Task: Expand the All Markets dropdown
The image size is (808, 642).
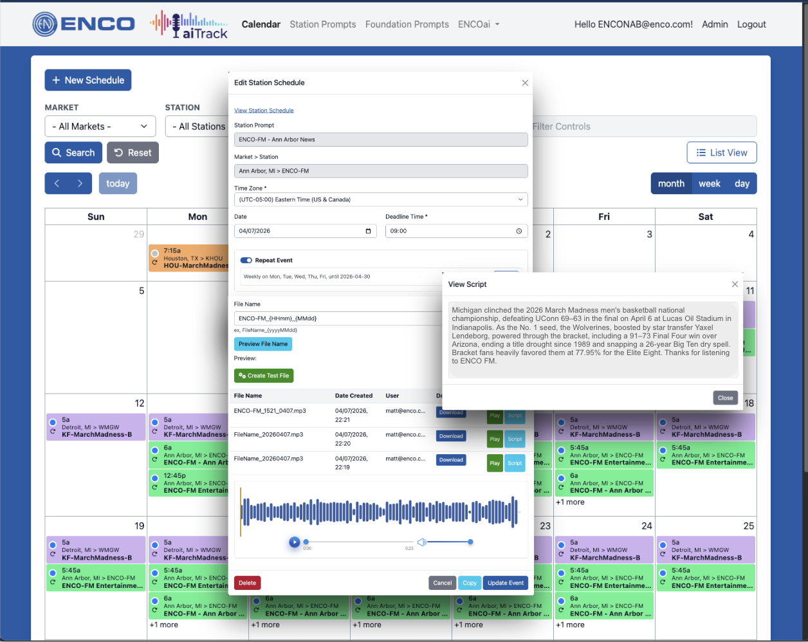Action: (x=100, y=127)
